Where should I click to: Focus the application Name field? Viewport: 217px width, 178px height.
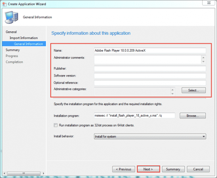click(x=150, y=51)
